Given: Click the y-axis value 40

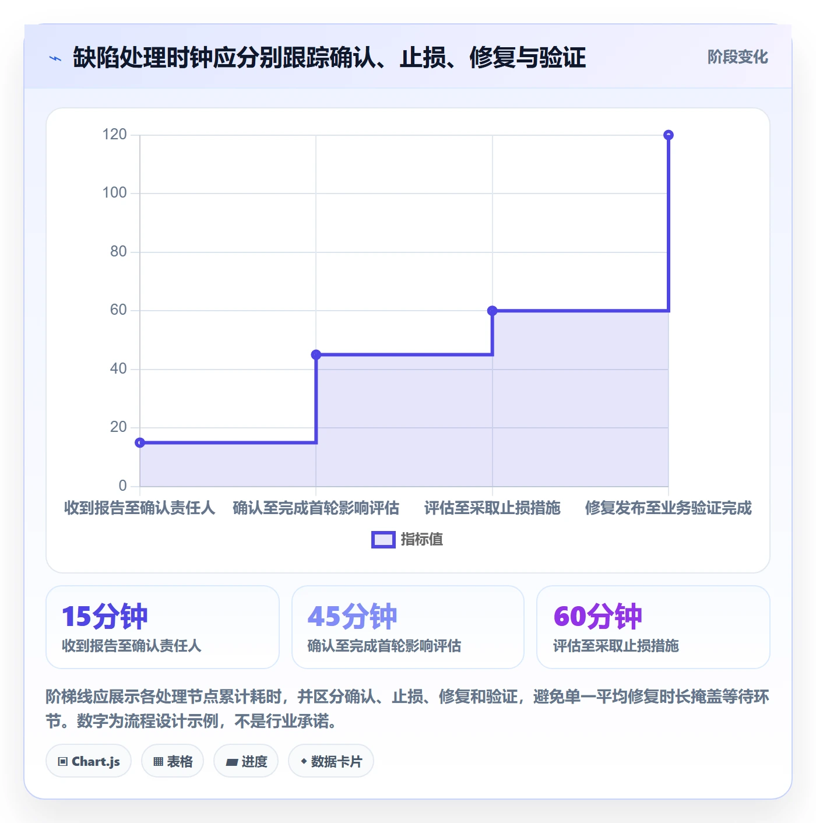Looking at the screenshot, I should coord(118,369).
